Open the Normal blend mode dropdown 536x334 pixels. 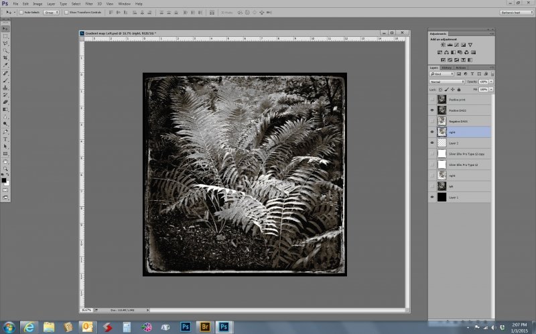[447, 82]
